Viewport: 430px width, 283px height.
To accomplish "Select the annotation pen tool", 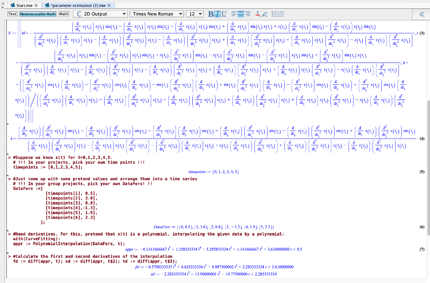I will point(265,15).
